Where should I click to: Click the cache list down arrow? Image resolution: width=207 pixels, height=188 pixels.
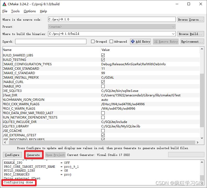click(x=202, y=138)
